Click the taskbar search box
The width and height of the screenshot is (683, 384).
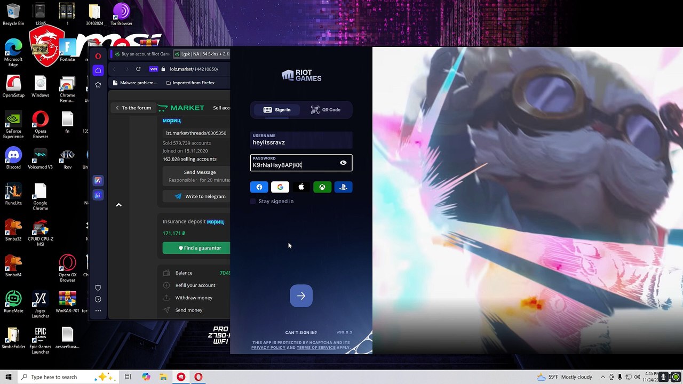pos(69,377)
